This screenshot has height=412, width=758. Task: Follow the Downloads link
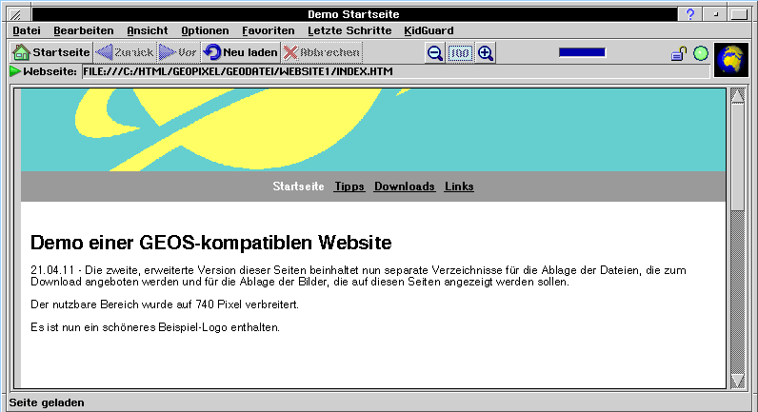pos(404,186)
